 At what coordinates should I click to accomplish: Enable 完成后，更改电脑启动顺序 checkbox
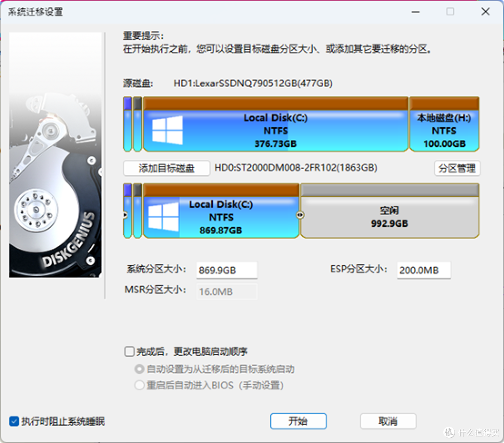tap(129, 351)
